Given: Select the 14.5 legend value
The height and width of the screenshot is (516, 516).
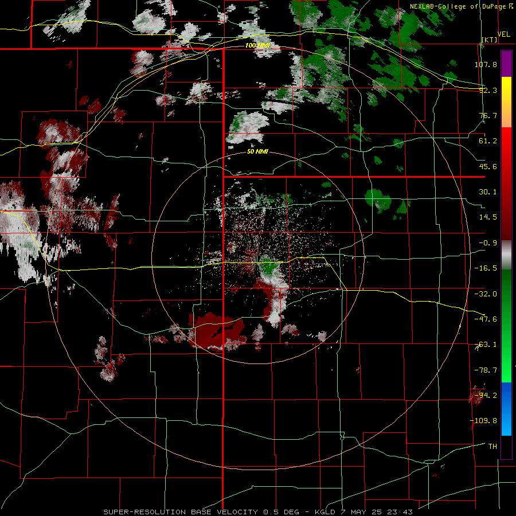Looking at the screenshot, I should (488, 217).
